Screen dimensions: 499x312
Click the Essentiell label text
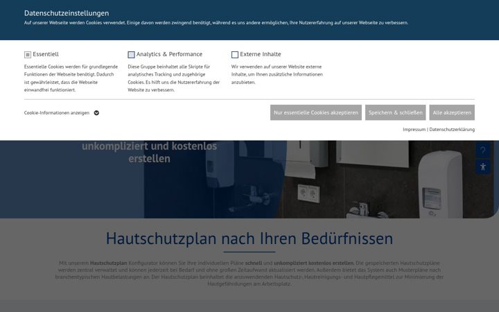point(46,54)
